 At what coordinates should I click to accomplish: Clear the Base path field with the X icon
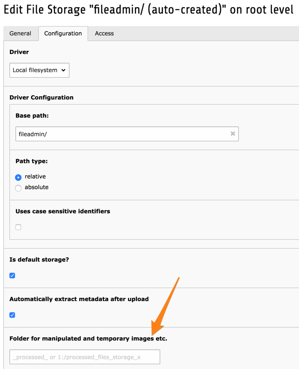click(233, 134)
